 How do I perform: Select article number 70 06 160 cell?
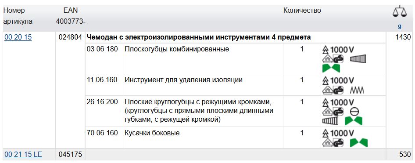pyautogui.click(x=102, y=133)
